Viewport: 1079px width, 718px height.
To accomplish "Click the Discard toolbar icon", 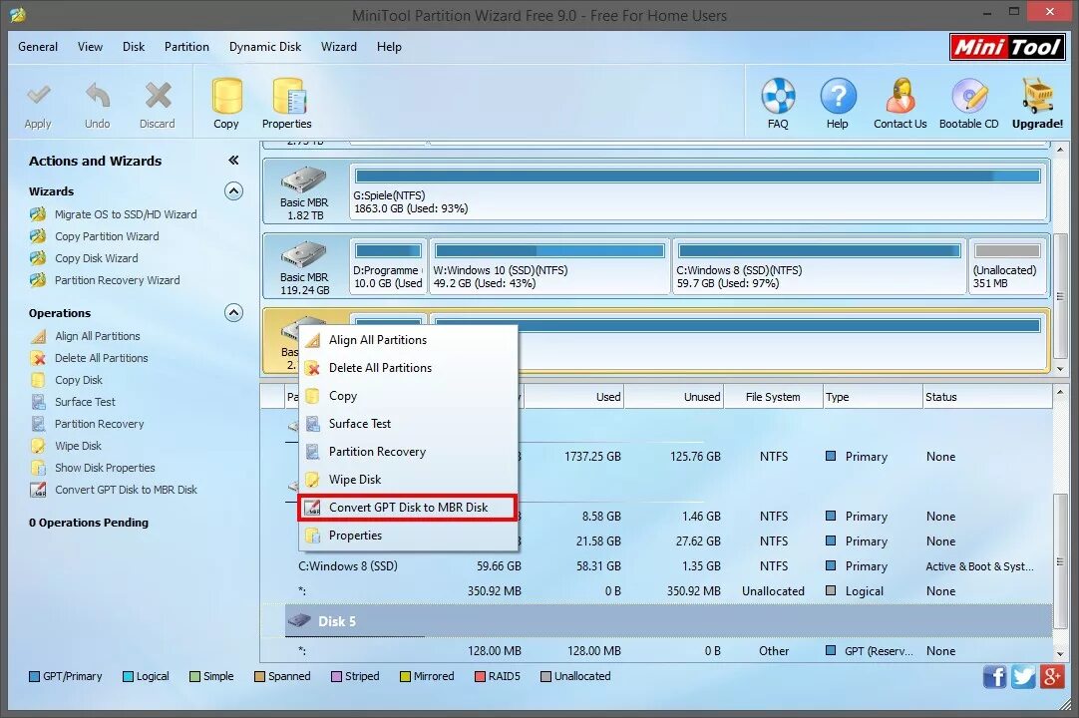I will [157, 101].
